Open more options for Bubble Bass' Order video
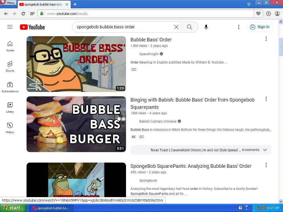The height and width of the screenshot is (212, 283). [x=266, y=39]
